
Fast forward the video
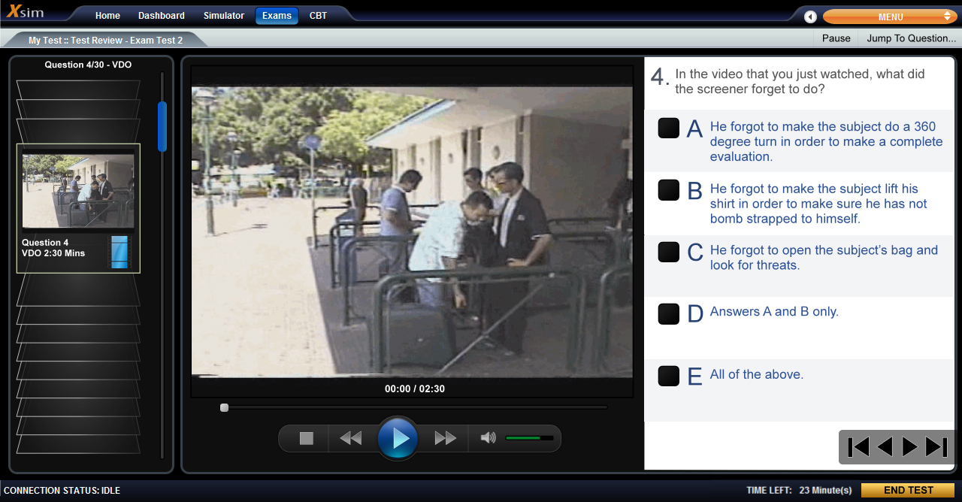click(x=445, y=438)
